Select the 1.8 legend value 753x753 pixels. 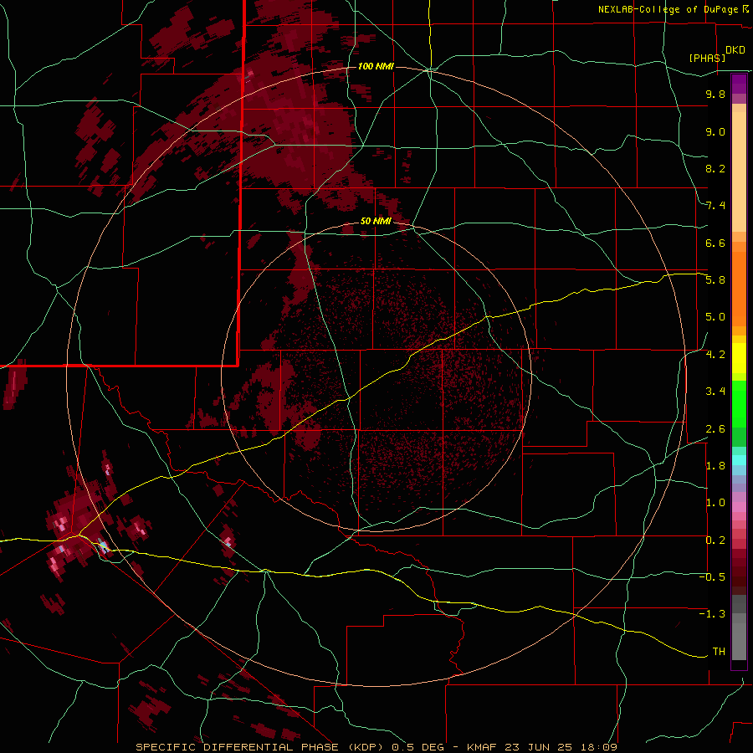(x=715, y=466)
